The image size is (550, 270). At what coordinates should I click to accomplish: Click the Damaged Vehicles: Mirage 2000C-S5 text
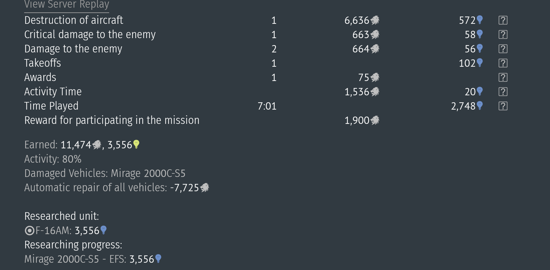pos(105,173)
